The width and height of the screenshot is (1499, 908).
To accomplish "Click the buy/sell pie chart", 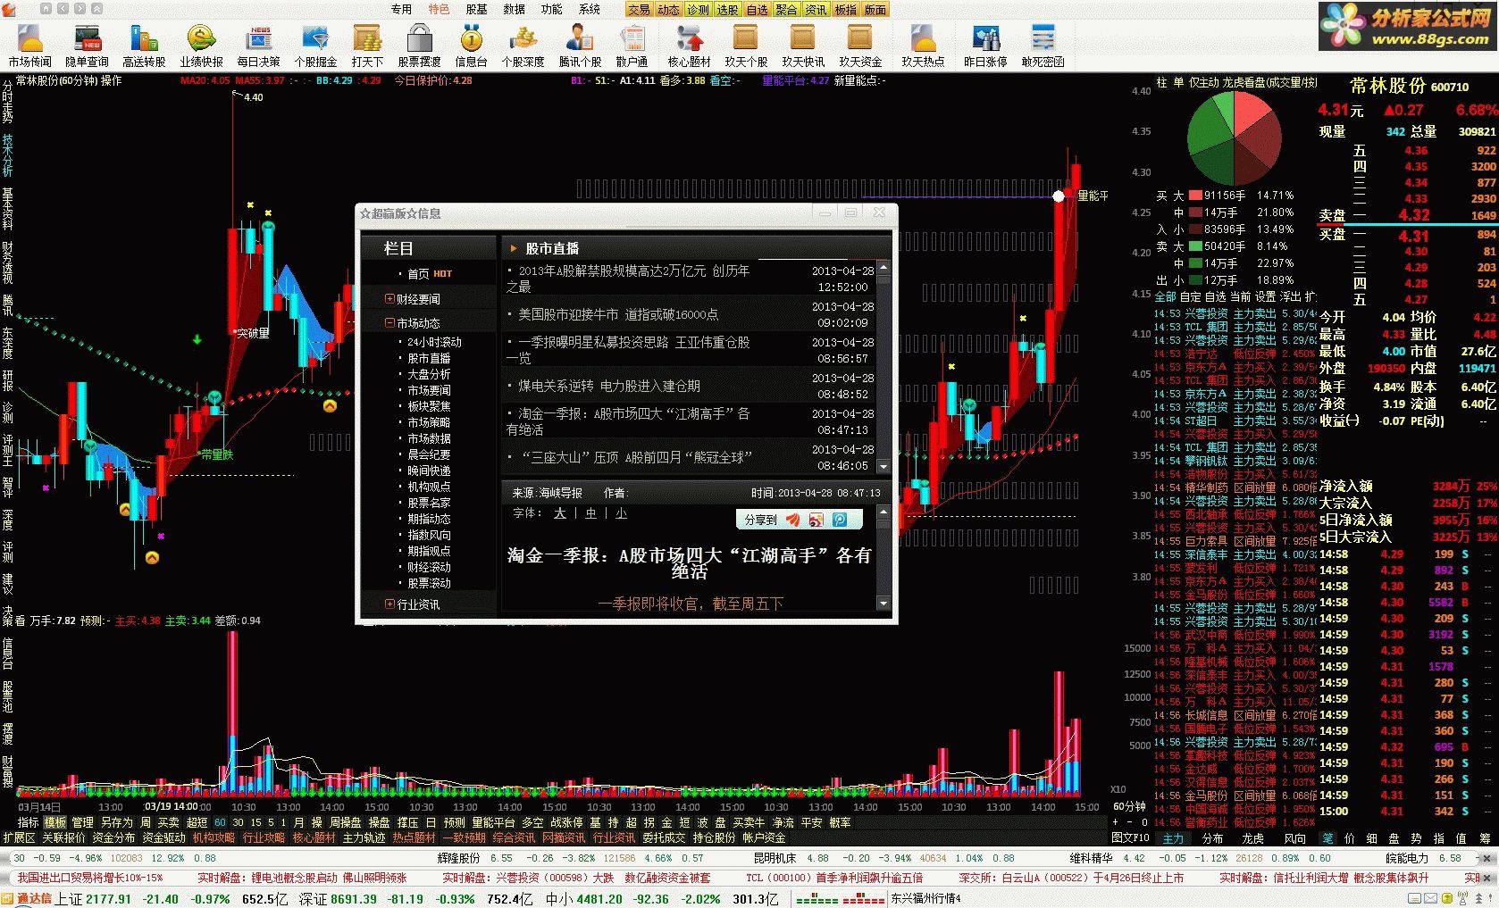I will click(1234, 139).
